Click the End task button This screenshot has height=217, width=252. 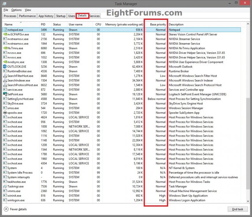[x=238, y=209]
